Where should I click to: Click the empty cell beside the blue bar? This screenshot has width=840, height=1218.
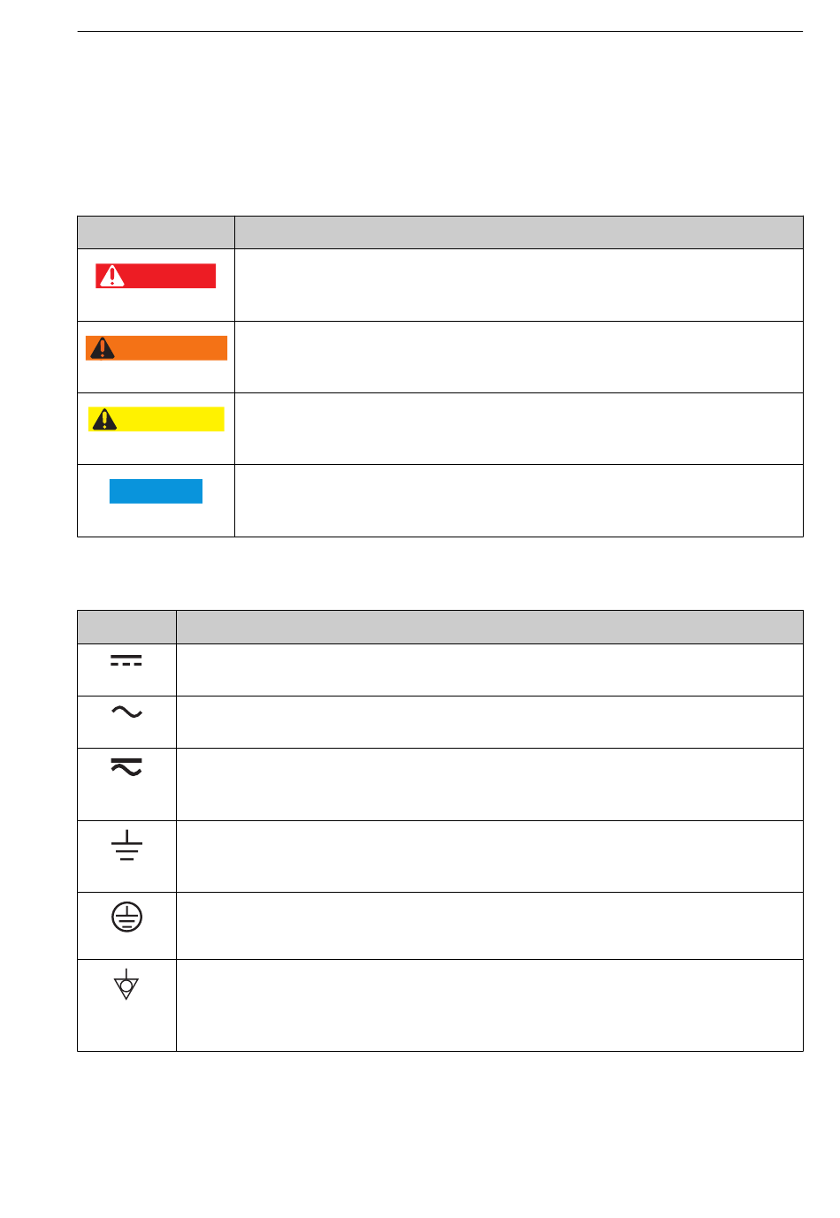coord(519,500)
